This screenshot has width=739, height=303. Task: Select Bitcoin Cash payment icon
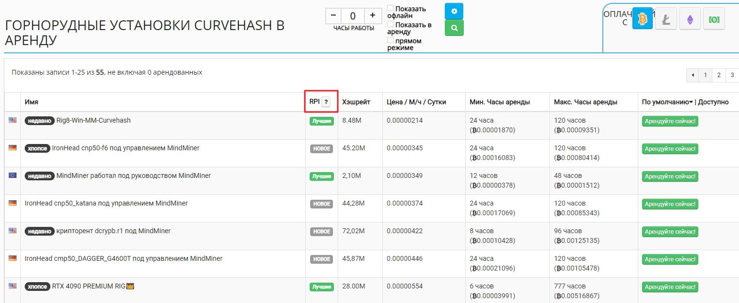[x=714, y=19]
